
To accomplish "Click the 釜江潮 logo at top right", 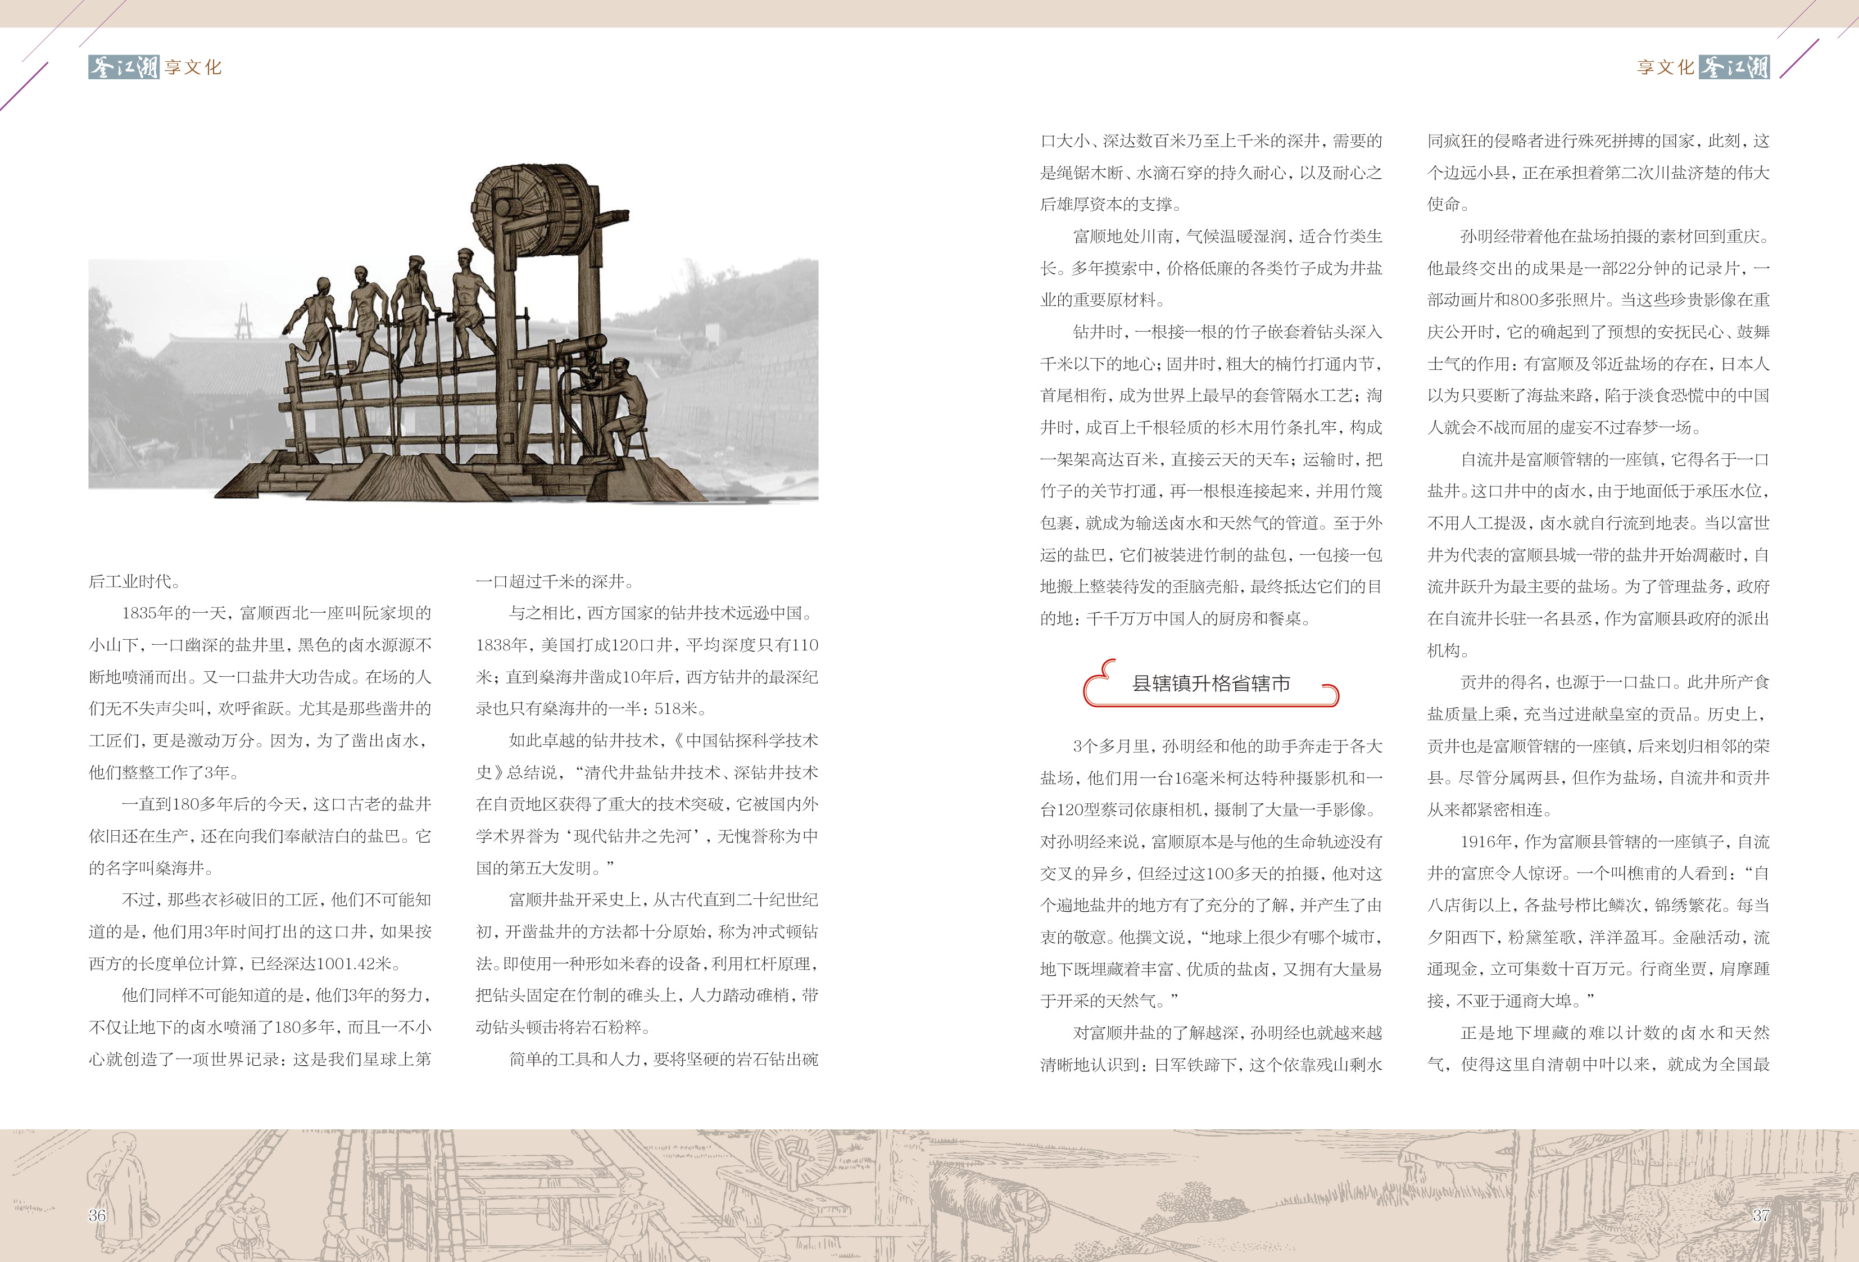I will click(1734, 67).
